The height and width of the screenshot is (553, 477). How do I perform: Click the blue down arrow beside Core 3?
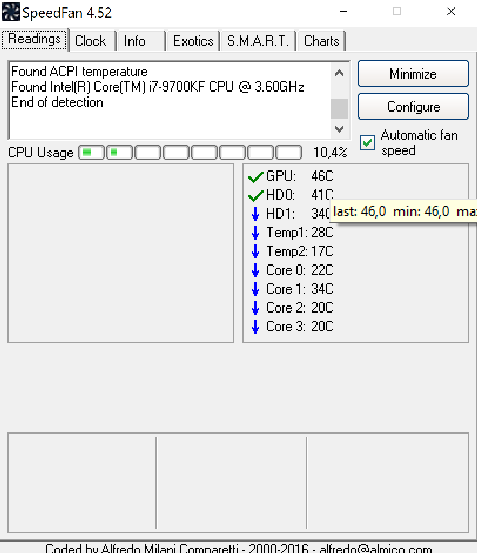(255, 327)
